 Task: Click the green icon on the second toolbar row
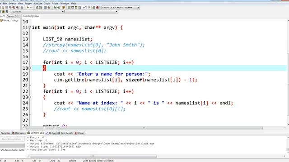tap(3, 12)
